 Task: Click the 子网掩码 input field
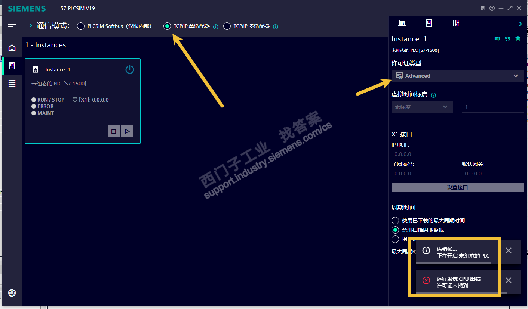(422, 174)
